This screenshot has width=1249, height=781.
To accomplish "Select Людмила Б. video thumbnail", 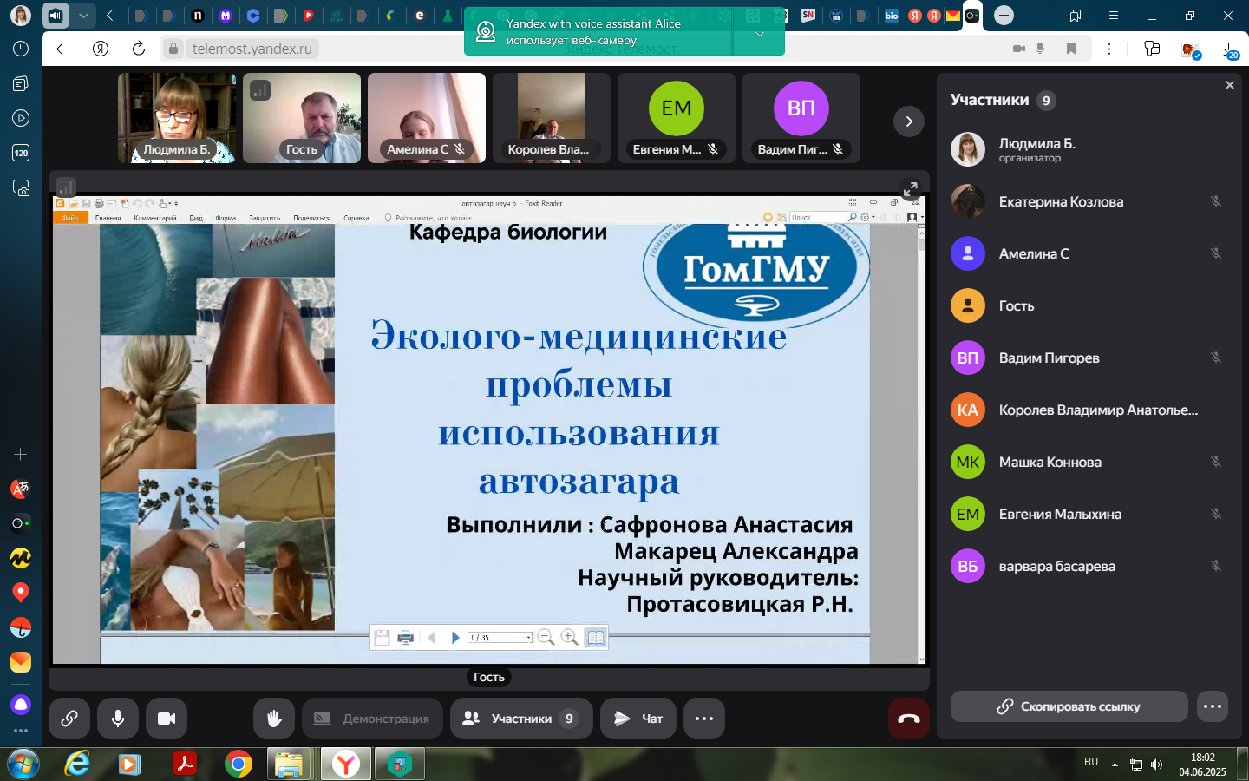I will 177,118.
